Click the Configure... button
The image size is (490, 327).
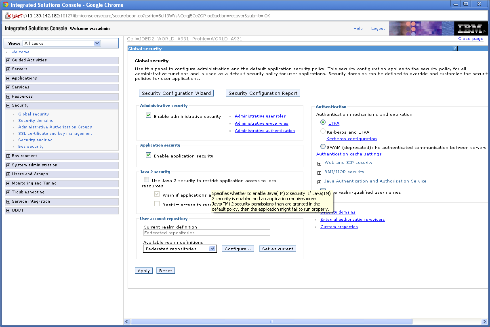(x=238, y=249)
